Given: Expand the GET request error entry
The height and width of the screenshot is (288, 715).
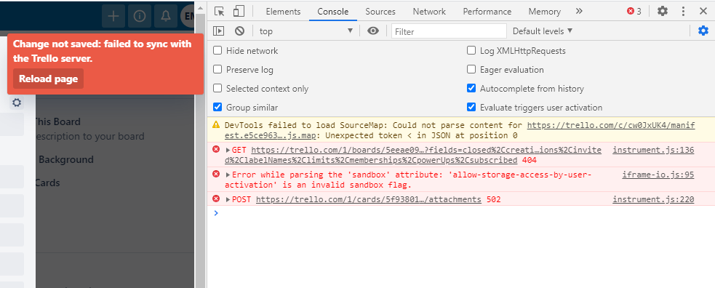Looking at the screenshot, I should pyautogui.click(x=228, y=150).
